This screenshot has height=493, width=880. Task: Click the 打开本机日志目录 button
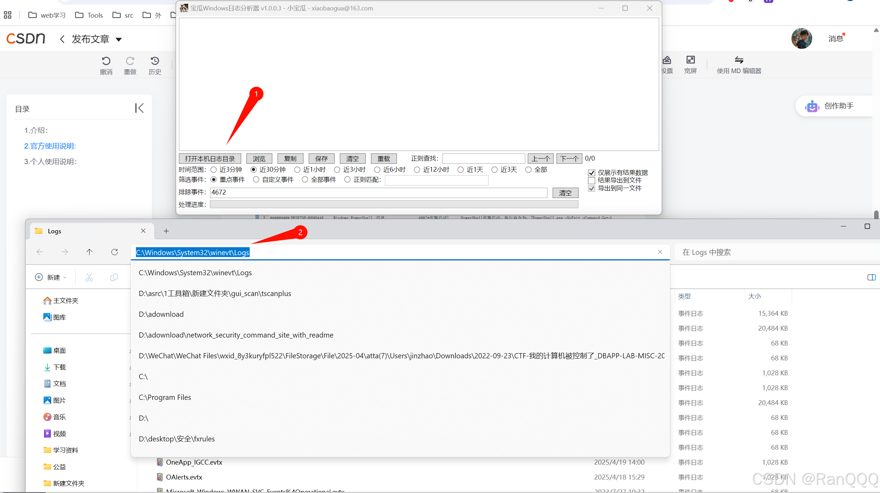(x=210, y=159)
